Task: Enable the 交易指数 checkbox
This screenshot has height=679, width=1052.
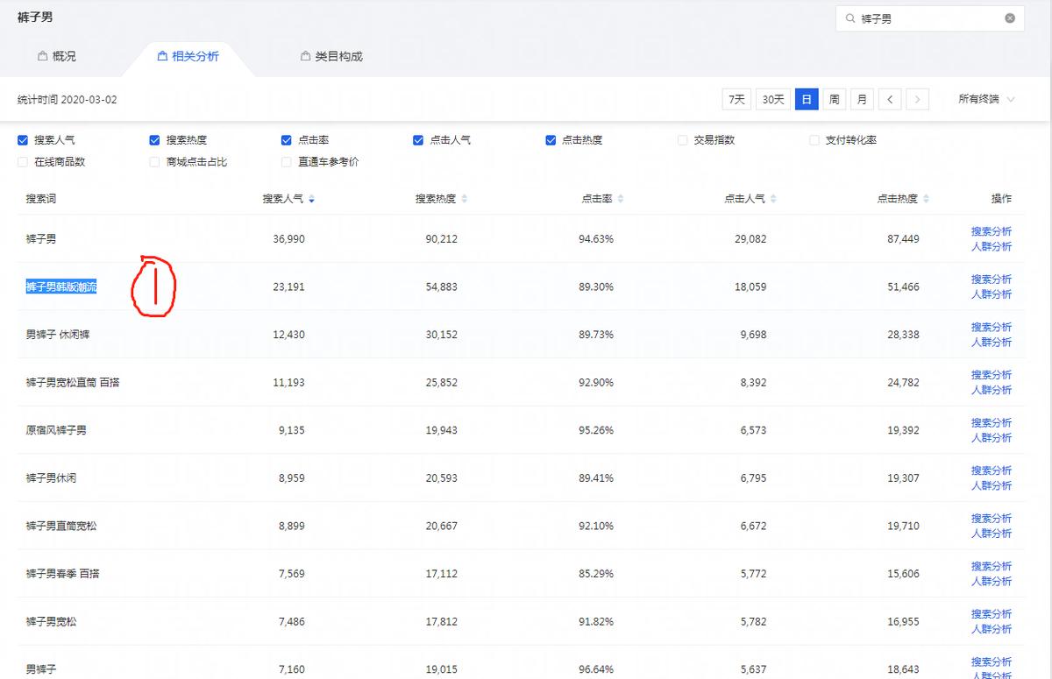Action: tap(681, 139)
